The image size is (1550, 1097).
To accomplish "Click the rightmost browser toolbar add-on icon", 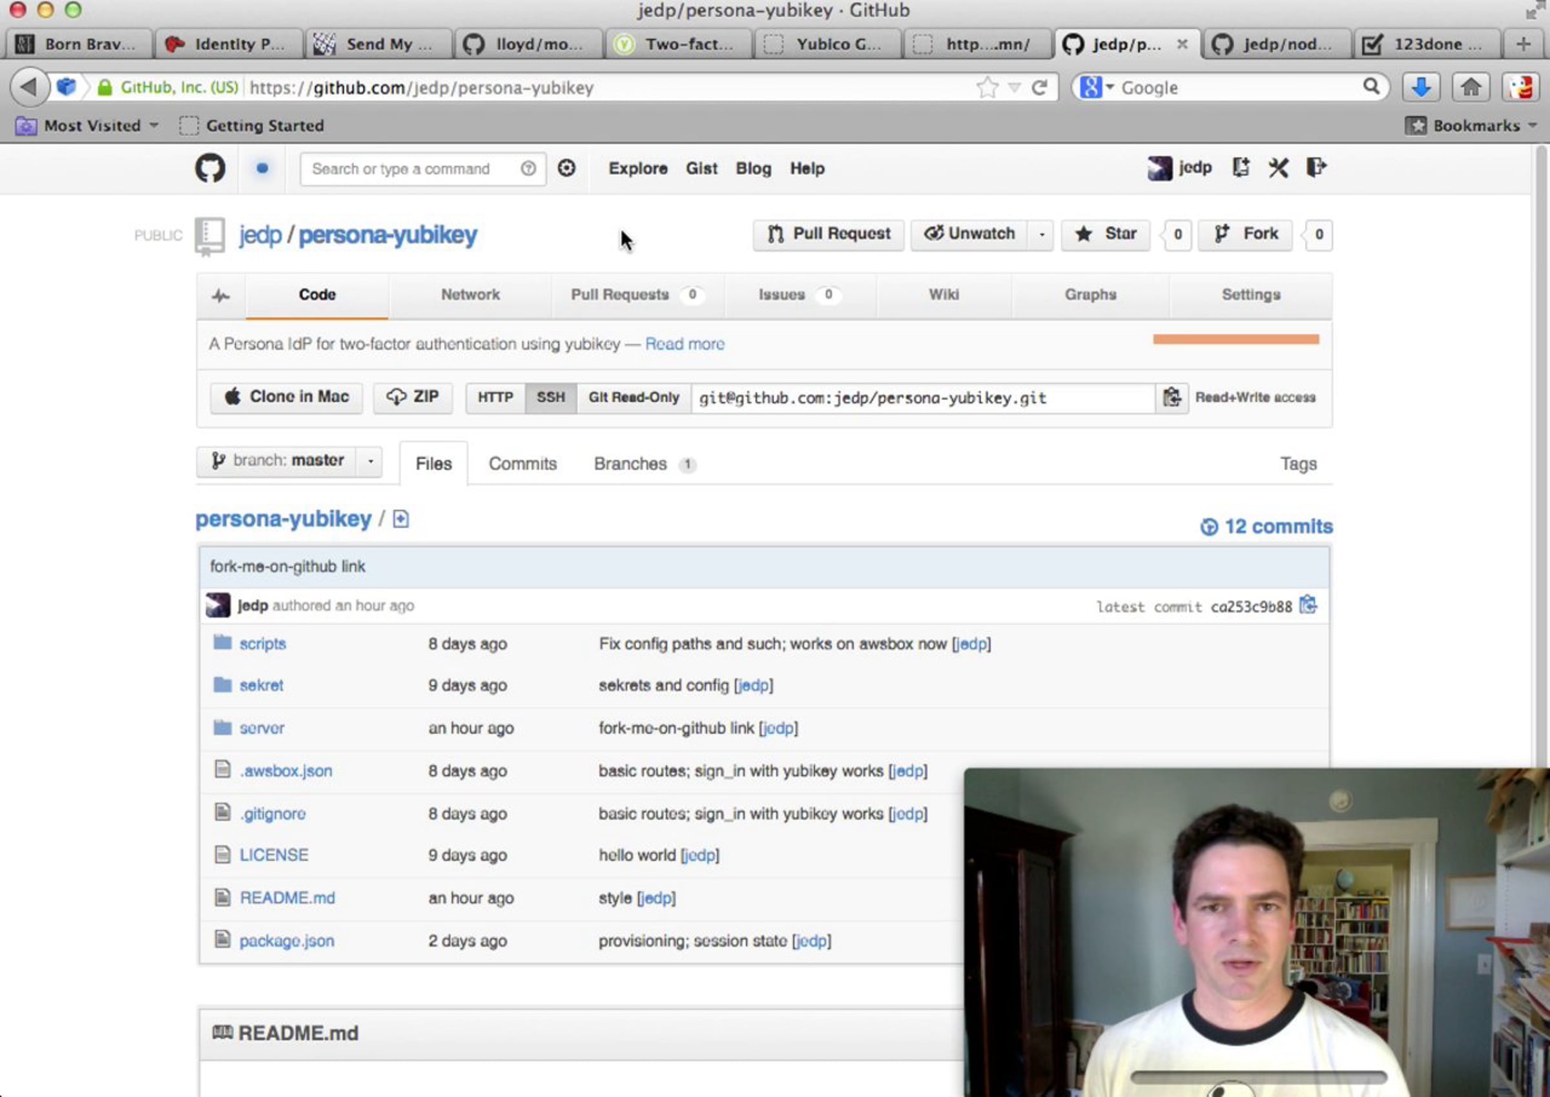I will [1521, 87].
